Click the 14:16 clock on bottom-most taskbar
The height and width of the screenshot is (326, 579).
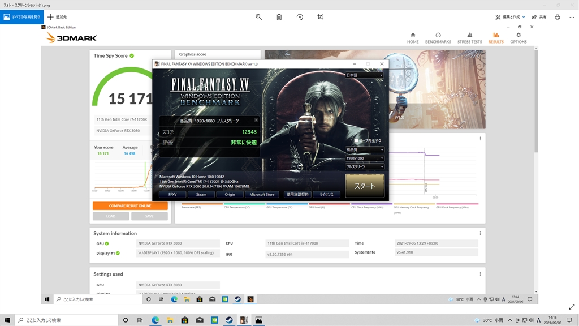(552, 320)
